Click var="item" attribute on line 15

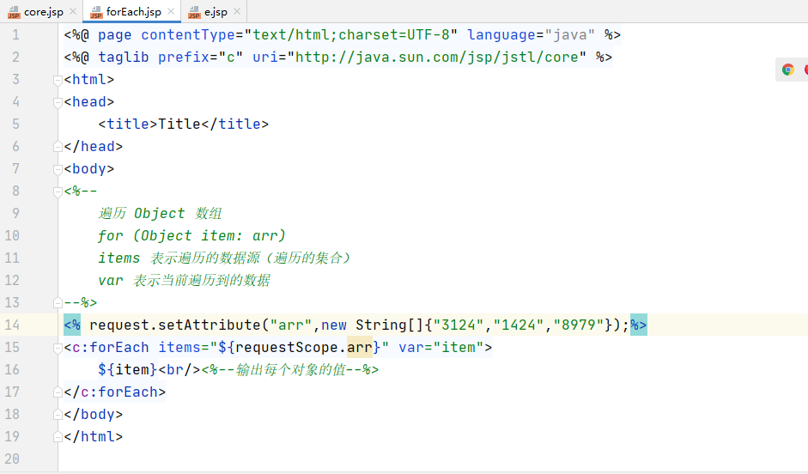pos(441,347)
